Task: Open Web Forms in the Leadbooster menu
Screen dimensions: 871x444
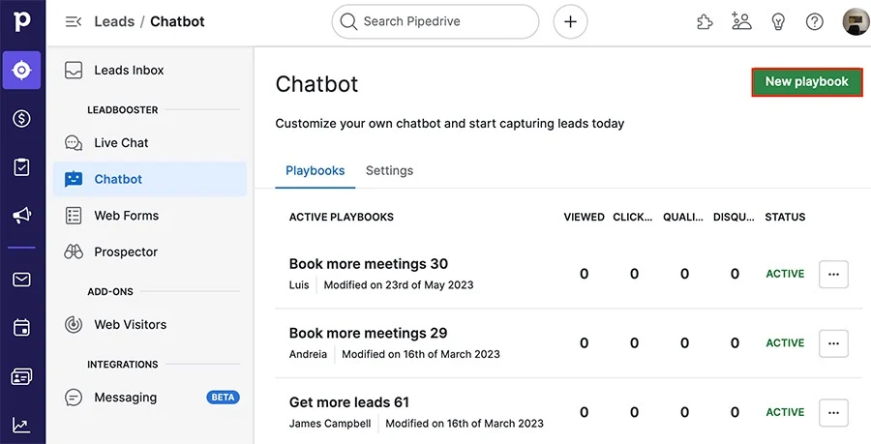Action: click(x=126, y=216)
